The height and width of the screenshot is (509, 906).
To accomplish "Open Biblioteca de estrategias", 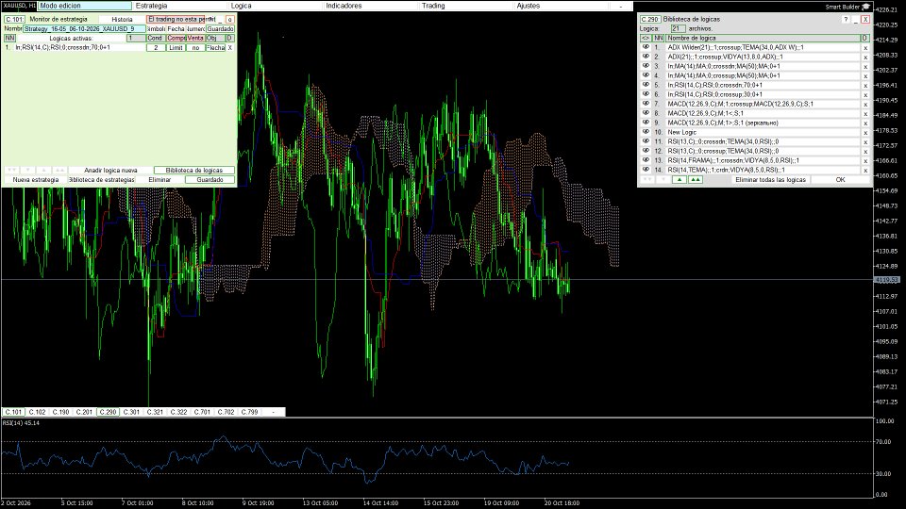I will [102, 179].
